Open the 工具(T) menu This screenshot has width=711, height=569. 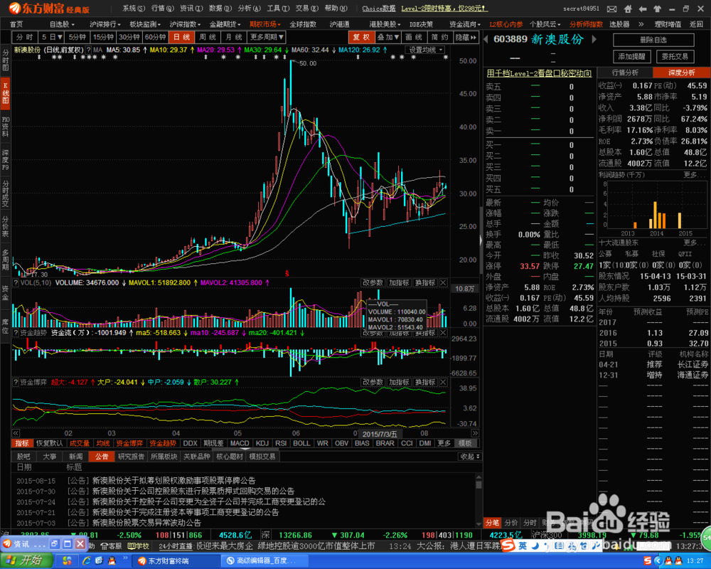point(278,8)
